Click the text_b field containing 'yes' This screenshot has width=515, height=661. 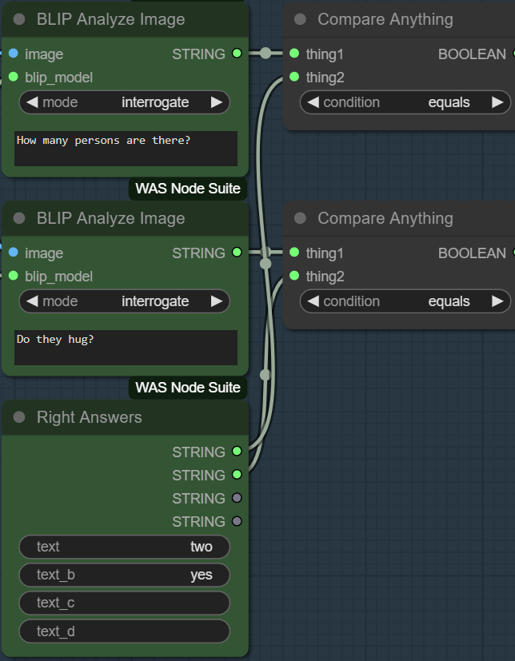click(125, 575)
